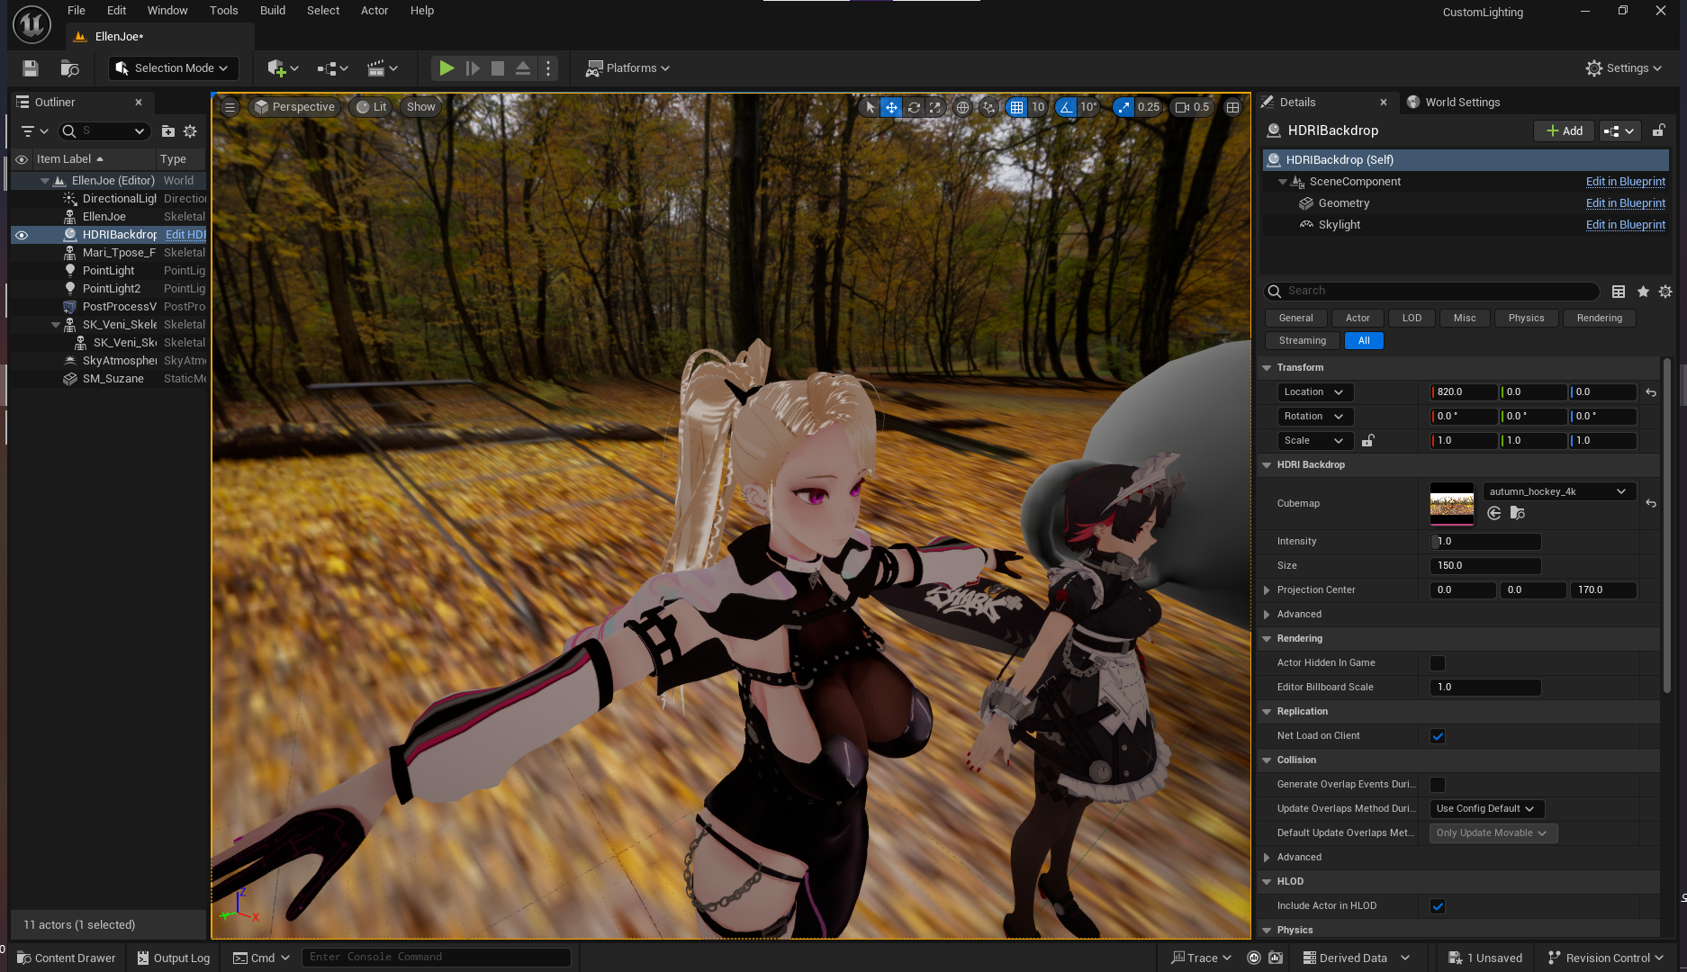Open Outliner settings gear icon
Image resolution: width=1687 pixels, height=972 pixels.
[190, 131]
